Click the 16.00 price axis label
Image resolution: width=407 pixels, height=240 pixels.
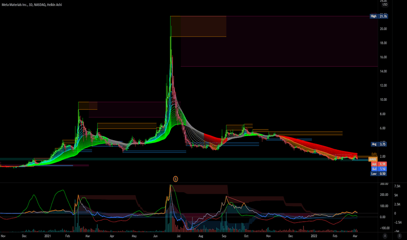(x=383, y=57)
